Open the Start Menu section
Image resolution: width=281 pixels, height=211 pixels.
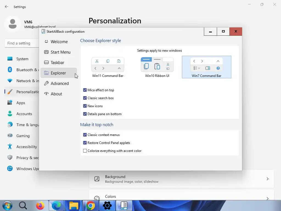click(x=59, y=52)
